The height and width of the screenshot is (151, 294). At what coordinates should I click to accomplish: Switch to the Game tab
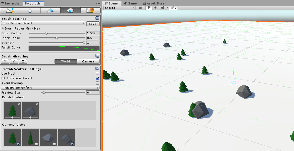pos(130,3)
